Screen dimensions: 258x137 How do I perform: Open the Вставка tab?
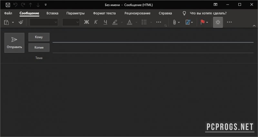52,13
